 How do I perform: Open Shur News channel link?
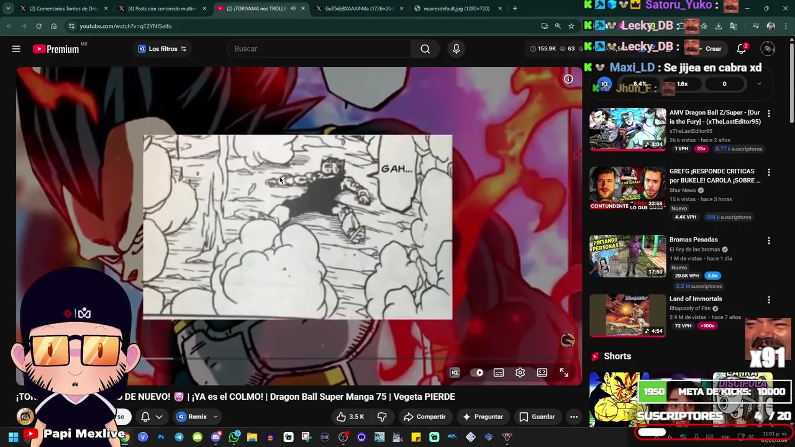(683, 190)
